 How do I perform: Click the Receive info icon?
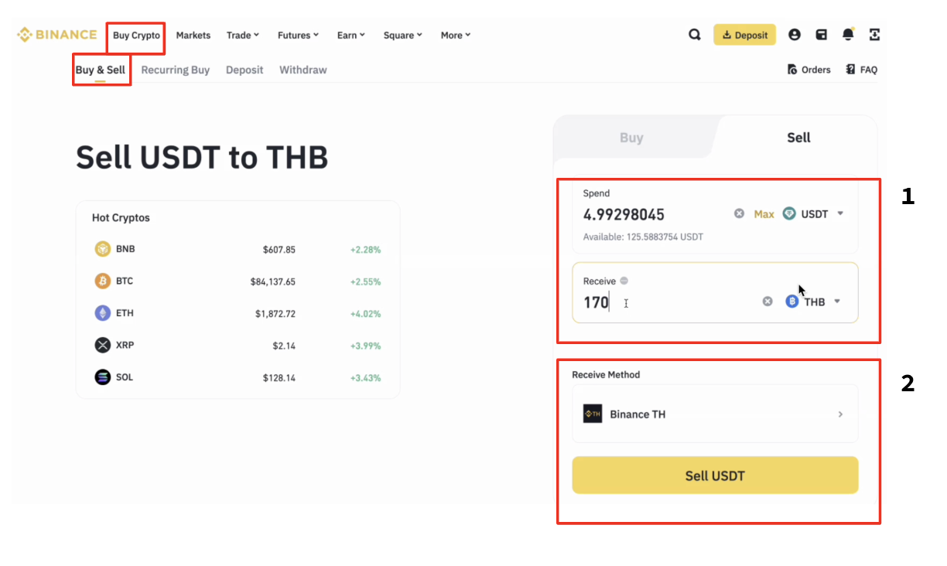pyautogui.click(x=624, y=281)
